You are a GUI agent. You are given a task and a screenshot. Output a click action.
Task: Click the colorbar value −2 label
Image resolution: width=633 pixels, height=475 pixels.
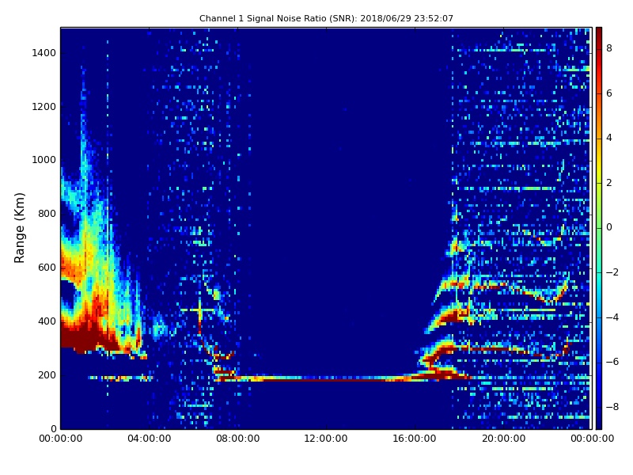(612, 272)
